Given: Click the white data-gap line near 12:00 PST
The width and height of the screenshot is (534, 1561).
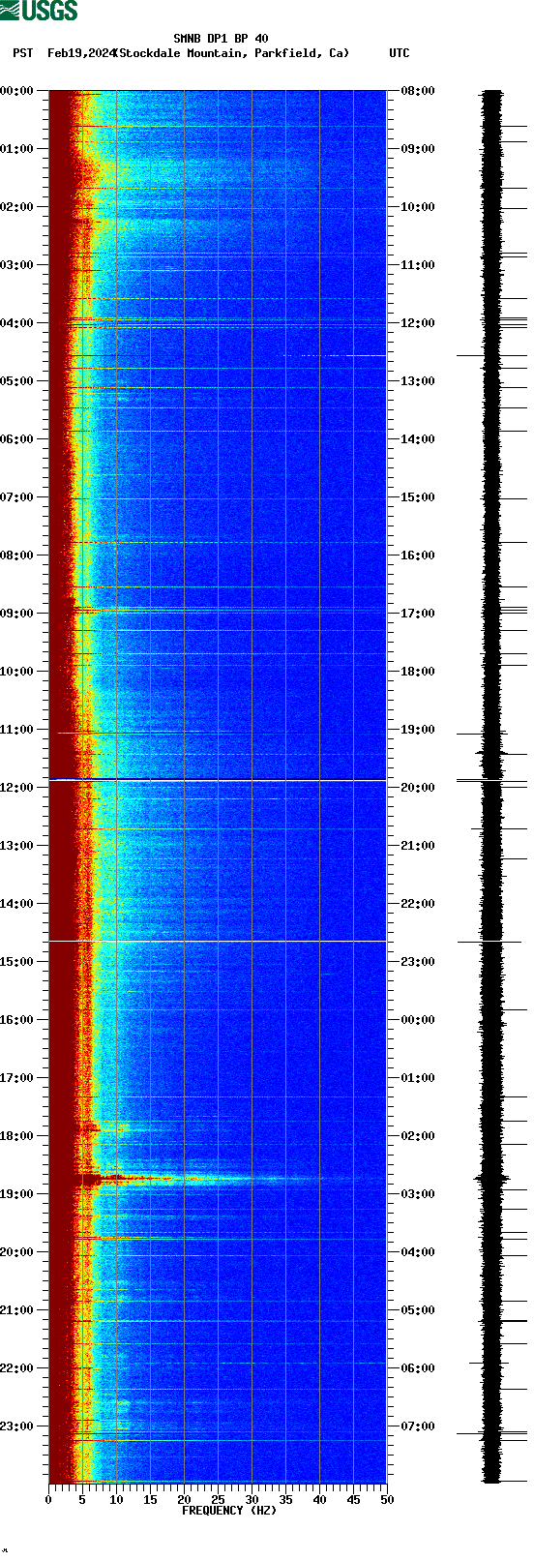Looking at the screenshot, I should pyautogui.click(x=218, y=780).
